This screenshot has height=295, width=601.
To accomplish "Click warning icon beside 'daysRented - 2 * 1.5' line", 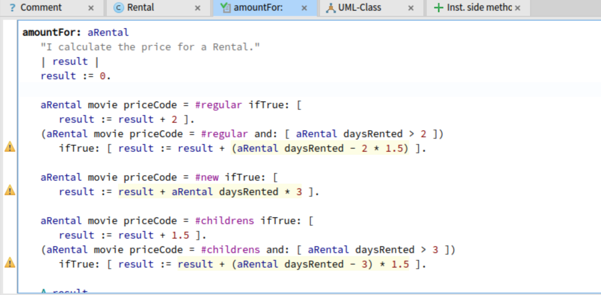I will (x=10, y=147).
